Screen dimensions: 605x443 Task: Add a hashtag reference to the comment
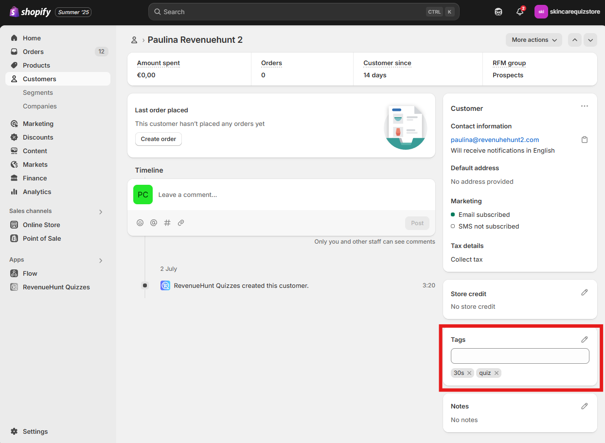[x=167, y=223]
